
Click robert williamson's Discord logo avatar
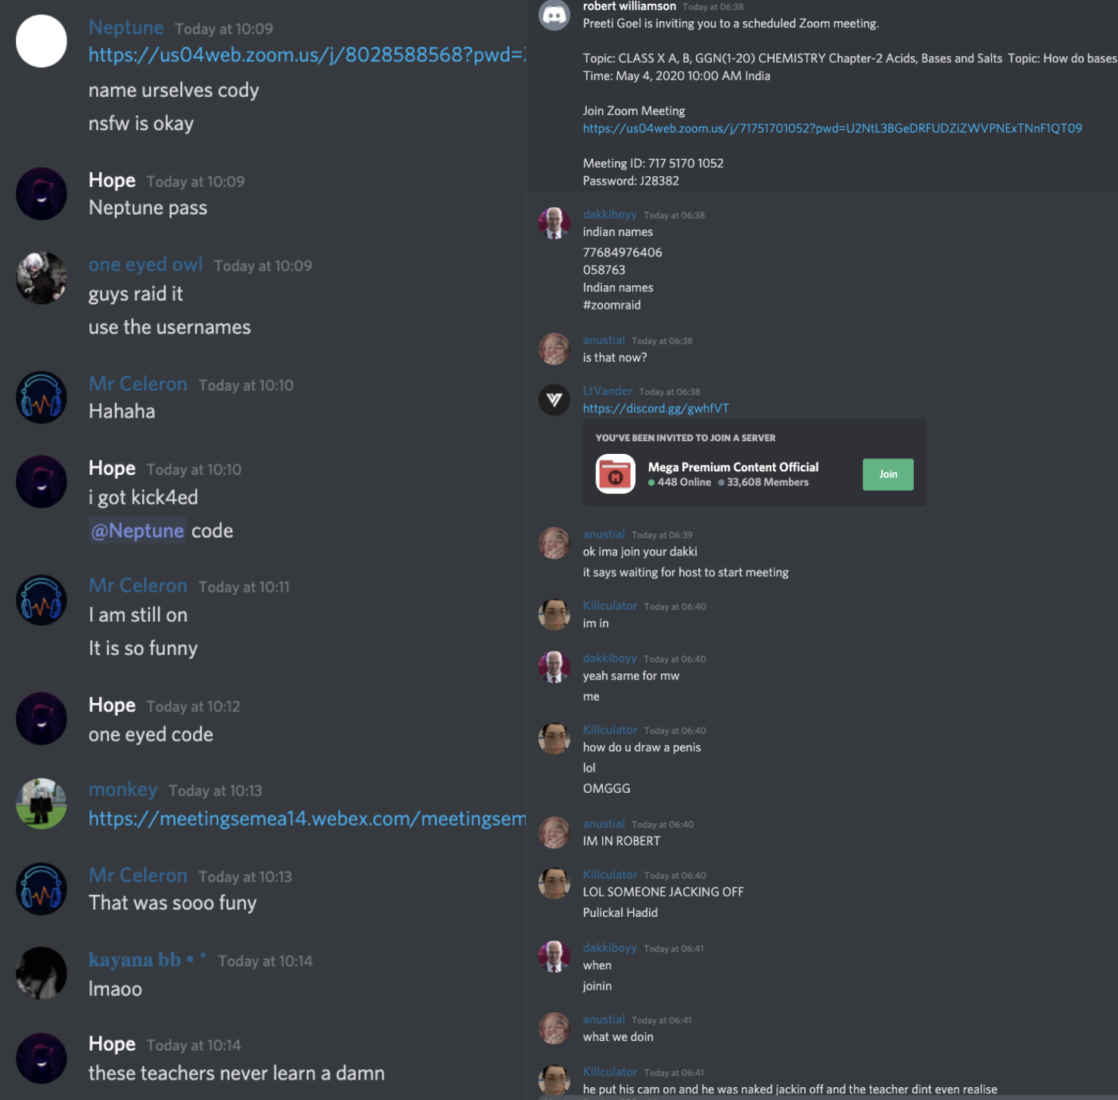(x=554, y=15)
